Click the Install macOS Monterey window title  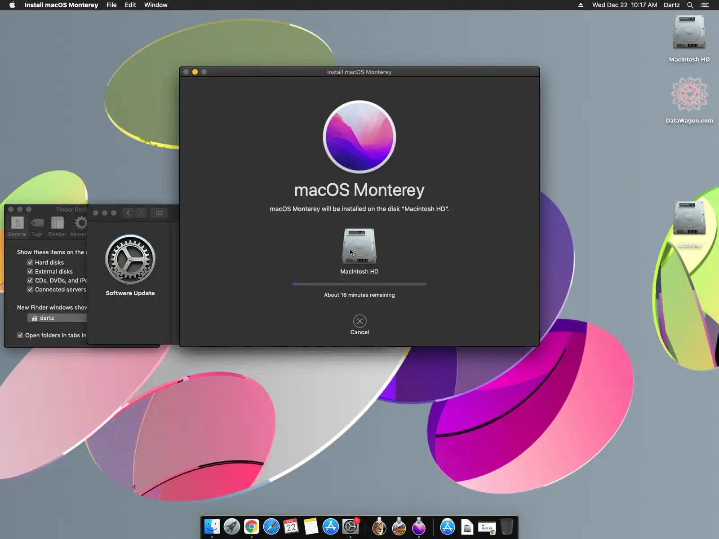pyautogui.click(x=359, y=72)
